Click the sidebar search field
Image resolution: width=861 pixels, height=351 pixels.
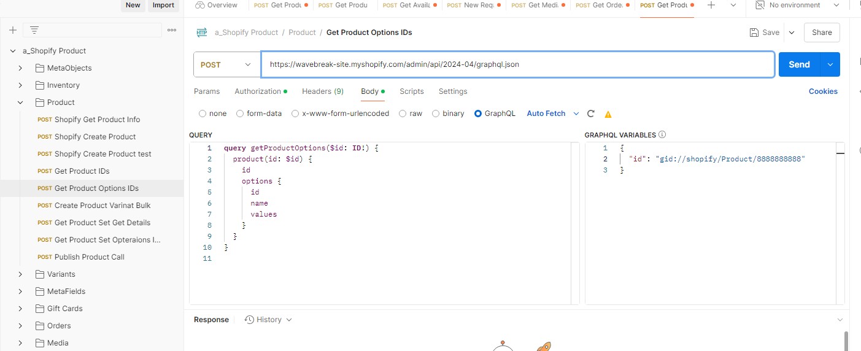pyautogui.click(x=92, y=30)
